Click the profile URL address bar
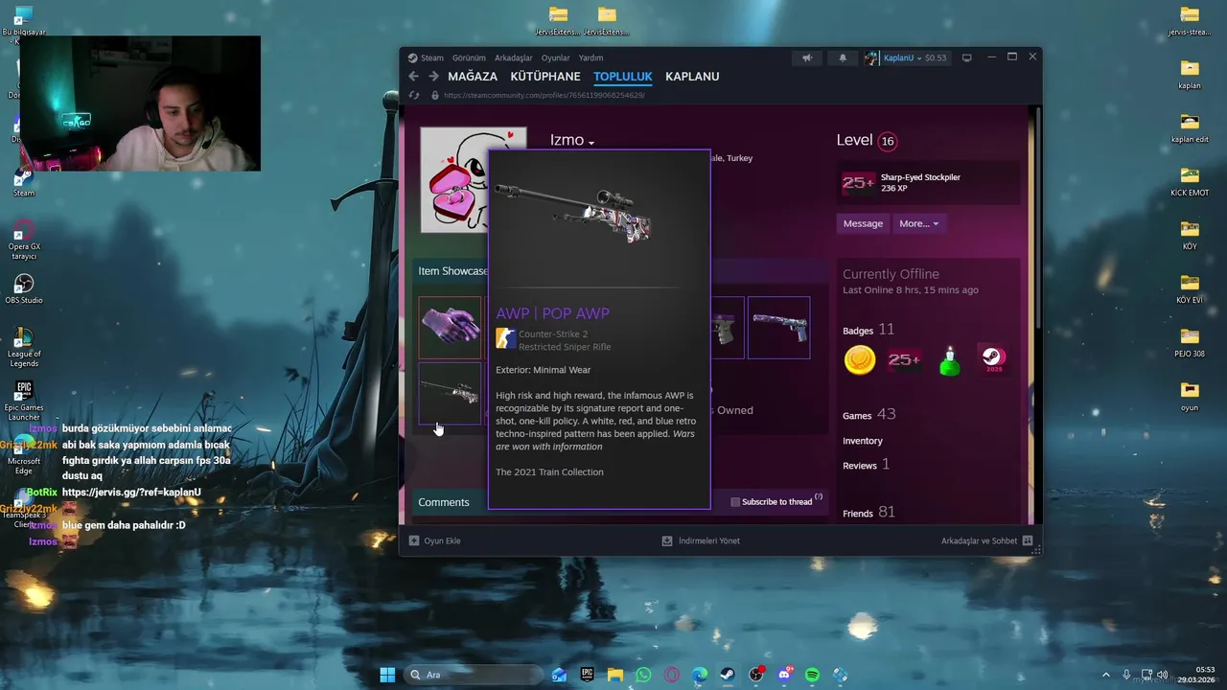This screenshot has width=1227, height=690. tap(544, 95)
